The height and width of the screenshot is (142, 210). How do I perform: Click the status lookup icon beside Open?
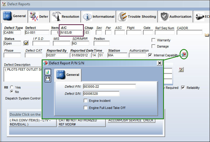click(26, 43)
